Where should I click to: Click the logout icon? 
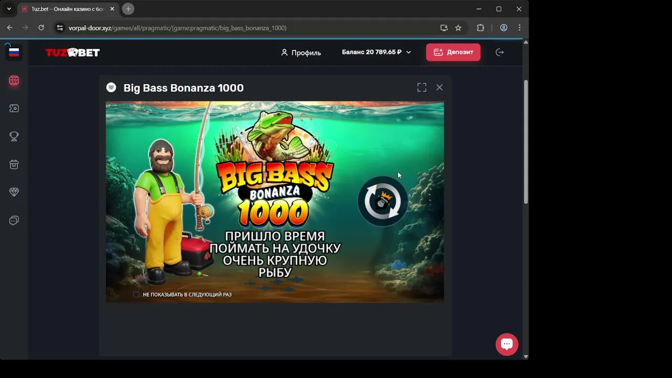[500, 52]
